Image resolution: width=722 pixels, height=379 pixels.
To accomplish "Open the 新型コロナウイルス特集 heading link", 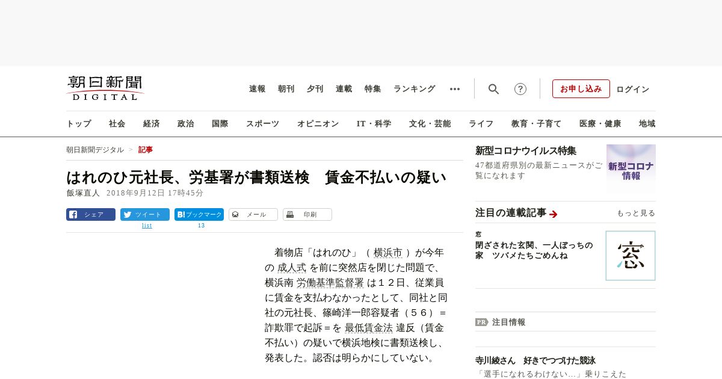I will tap(526, 150).
